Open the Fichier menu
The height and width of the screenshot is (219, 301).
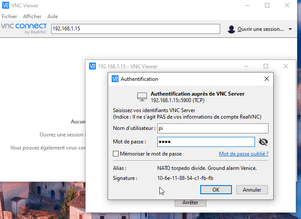[10, 17]
